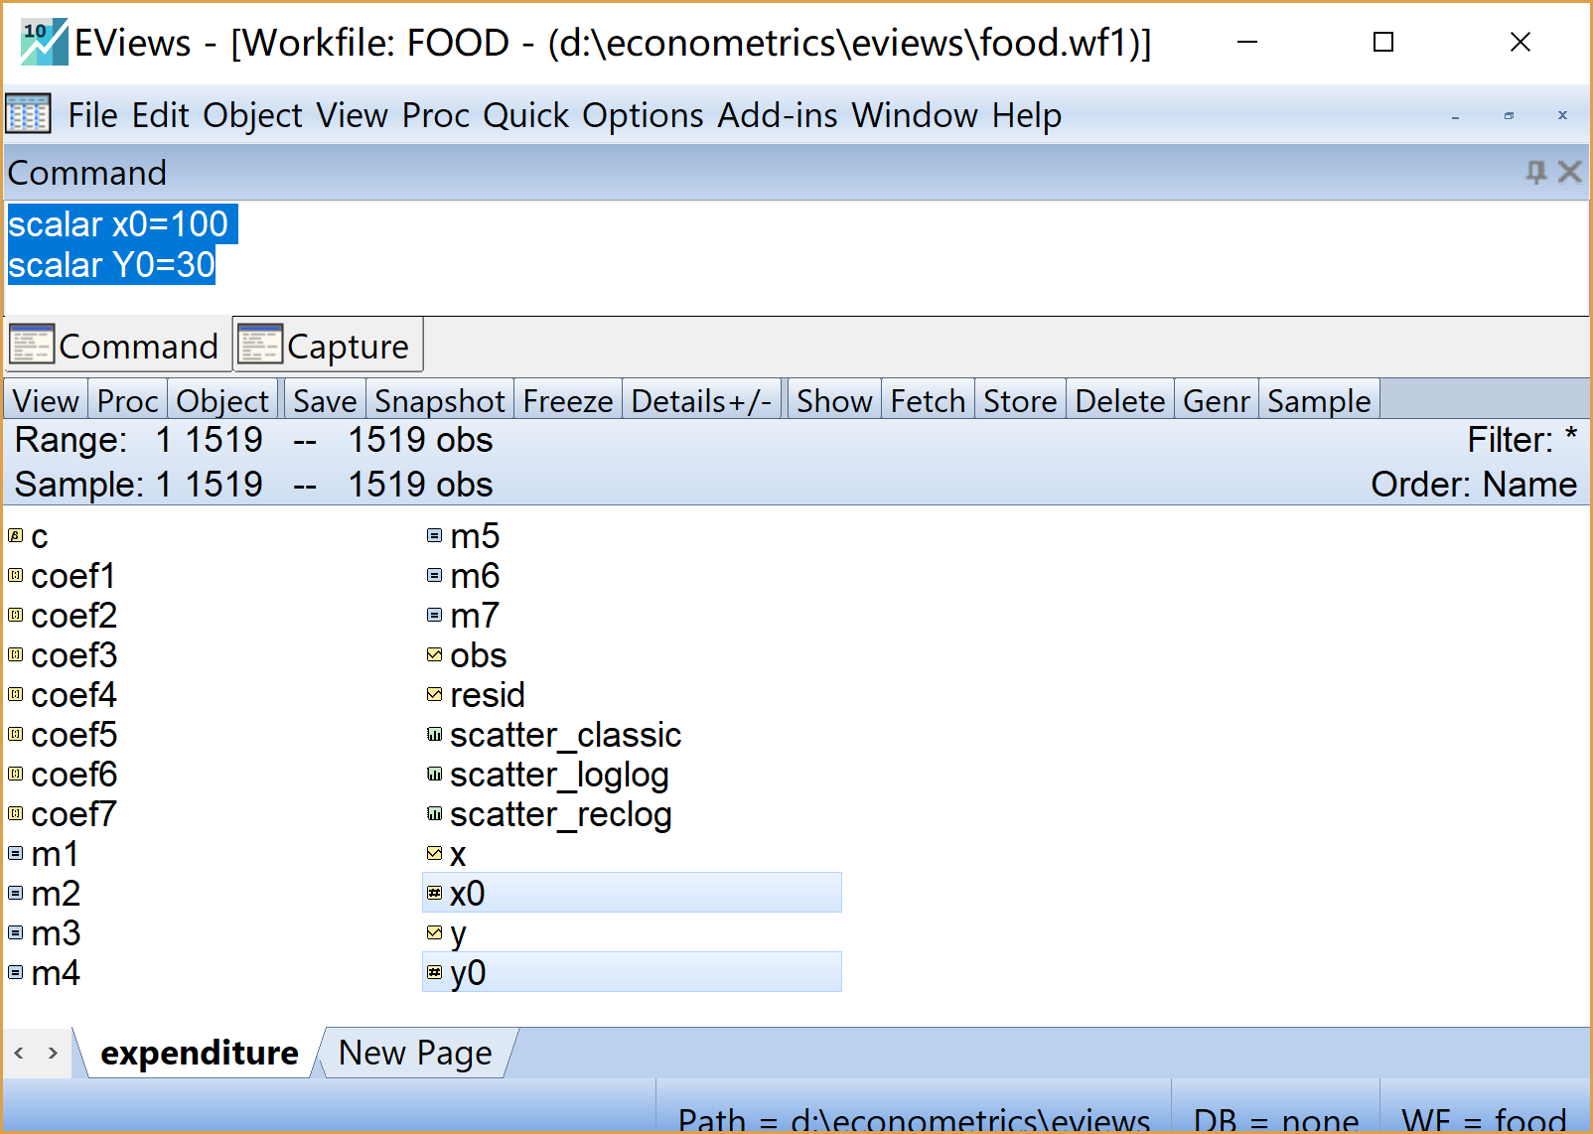1593x1134 pixels.
Task: Click the matrix icon next to coef1
Action: click(x=16, y=575)
